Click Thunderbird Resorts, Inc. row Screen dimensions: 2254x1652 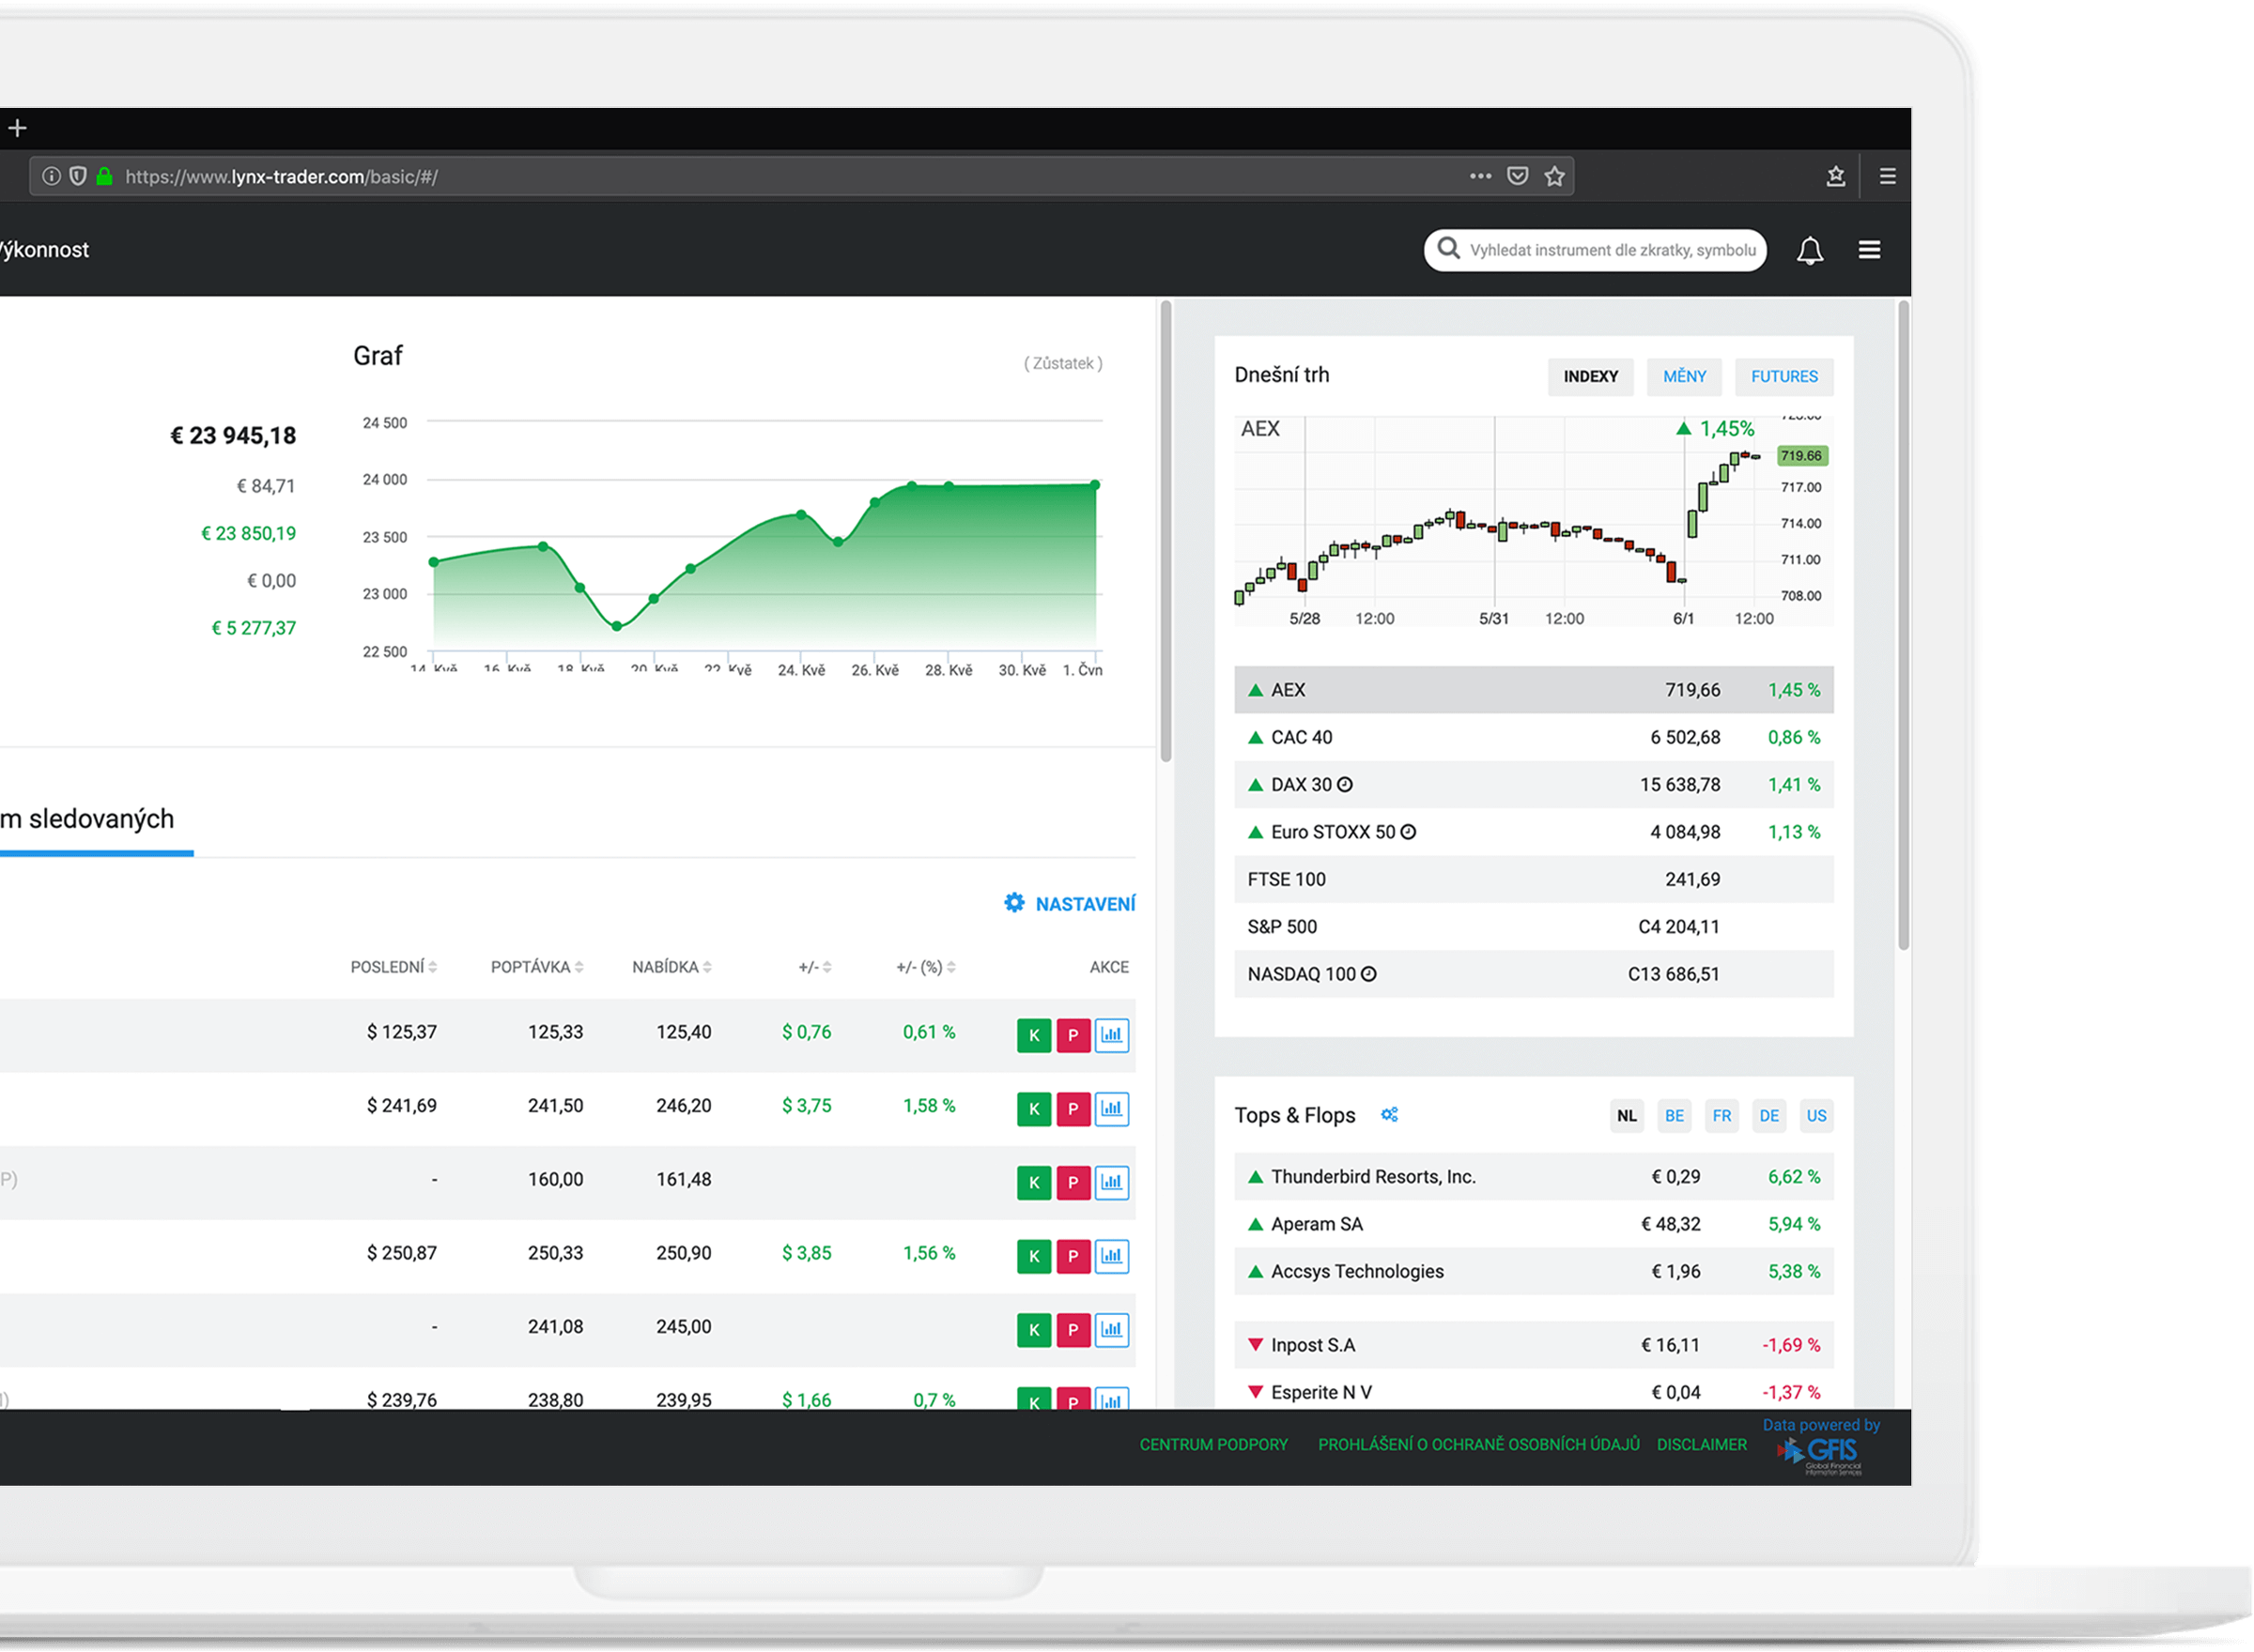[x=1533, y=1177]
